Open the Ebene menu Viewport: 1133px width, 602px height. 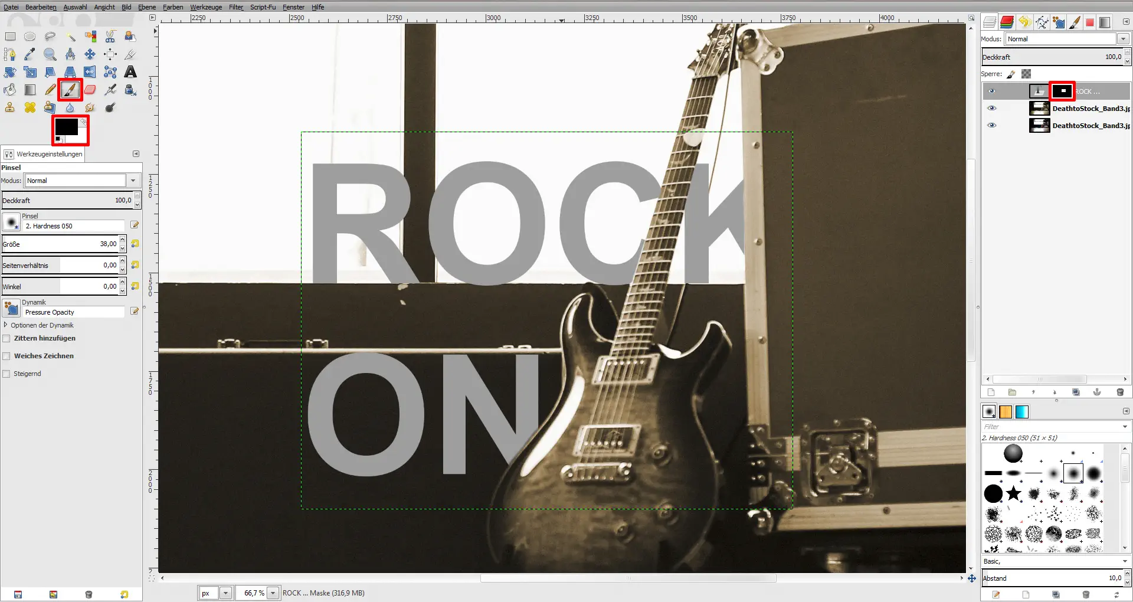pos(146,7)
